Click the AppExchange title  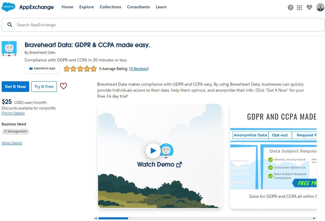[x=37, y=7]
